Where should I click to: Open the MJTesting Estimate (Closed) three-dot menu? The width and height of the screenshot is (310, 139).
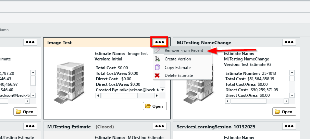pos(160,126)
